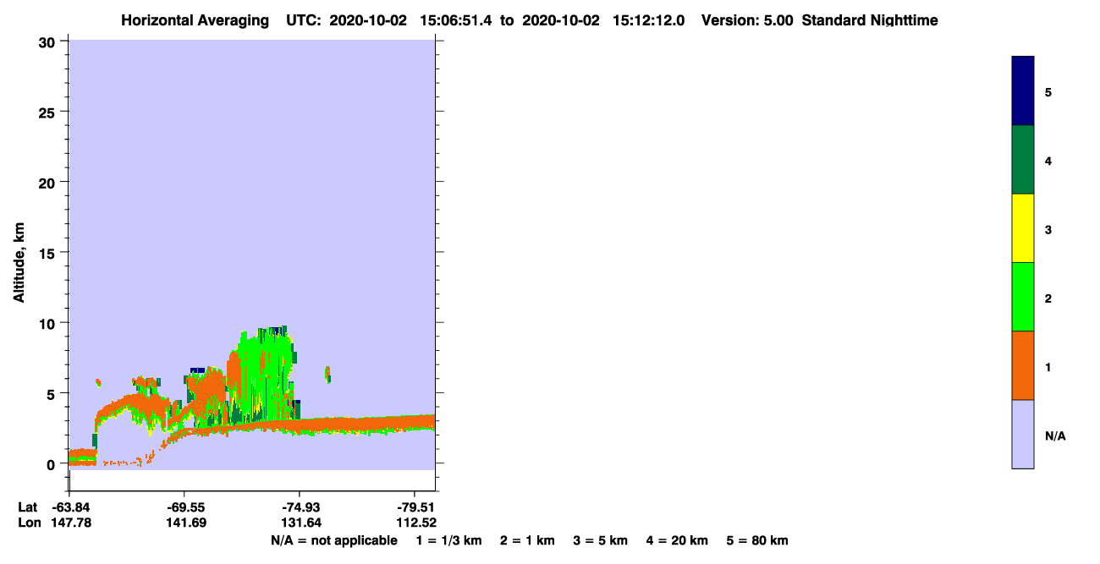This screenshot has height=564, width=1100.
Task: Click longitude value 112.52
Action: tap(415, 523)
